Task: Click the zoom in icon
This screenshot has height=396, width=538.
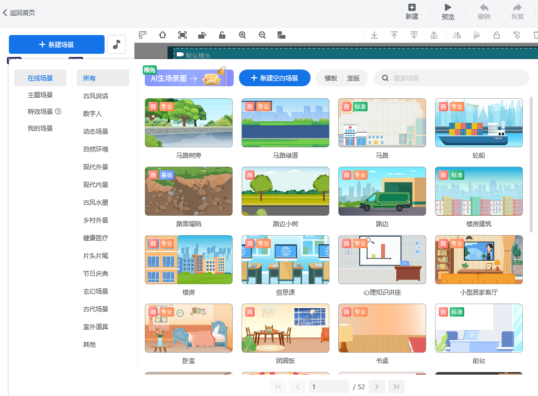Action: 242,35
